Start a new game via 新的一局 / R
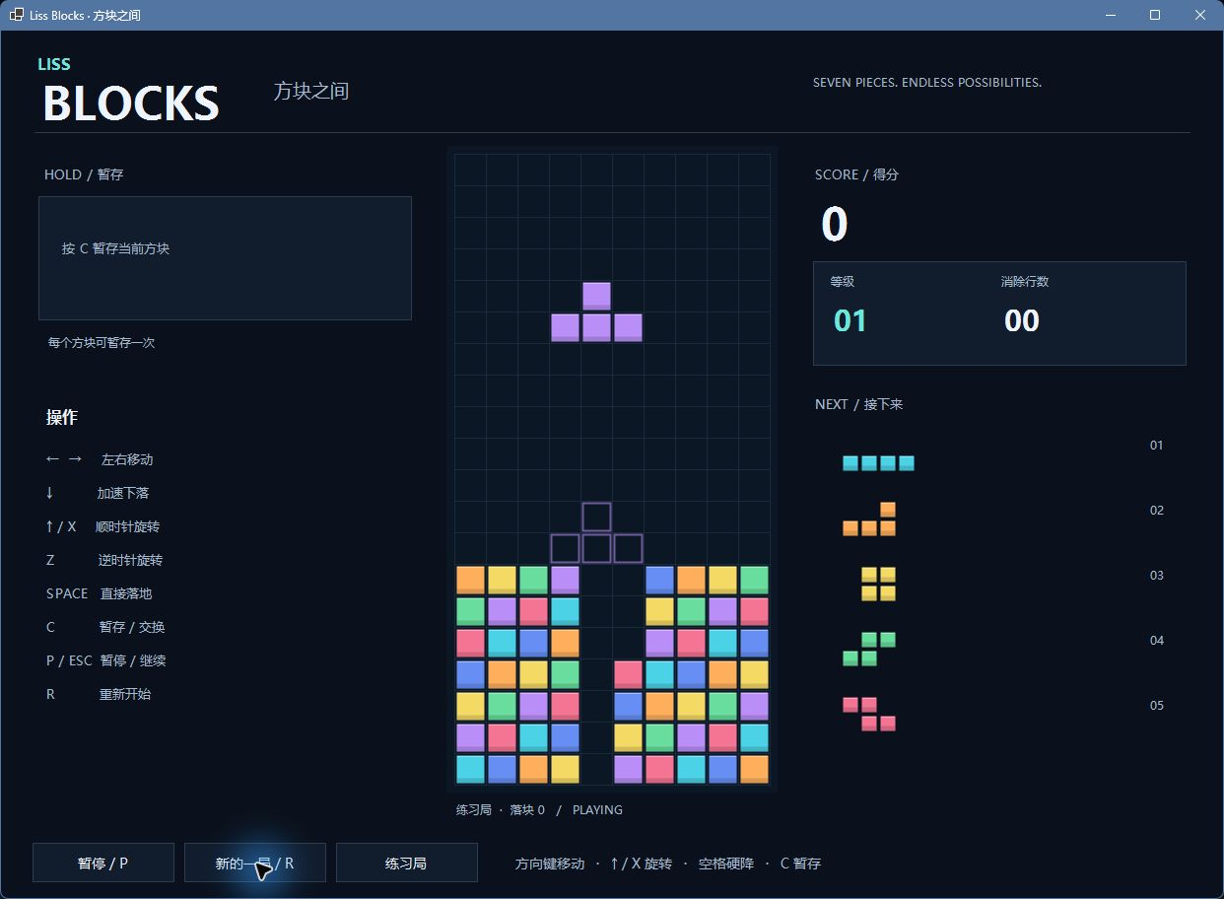 (x=255, y=863)
